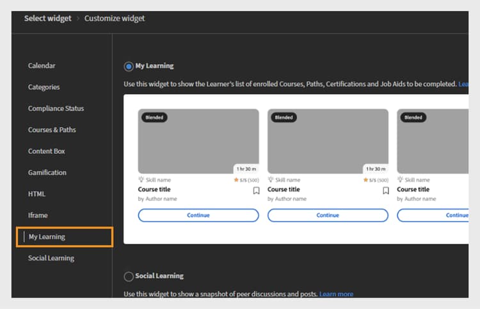Image resolution: width=480 pixels, height=309 pixels.
Task: Click skill lightbulb icon on third card
Action: click(x=400, y=179)
